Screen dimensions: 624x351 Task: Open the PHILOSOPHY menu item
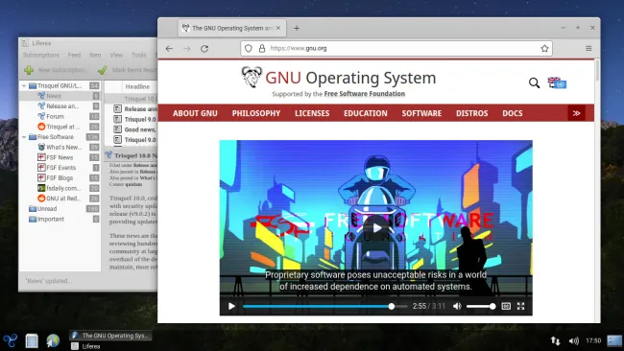click(256, 113)
